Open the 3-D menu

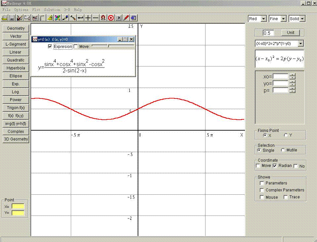pos(67,10)
